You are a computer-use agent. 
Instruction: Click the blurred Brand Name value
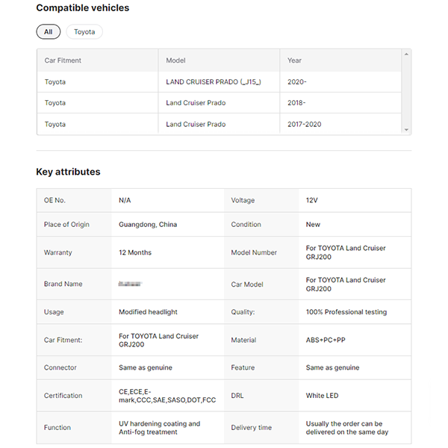point(130,284)
